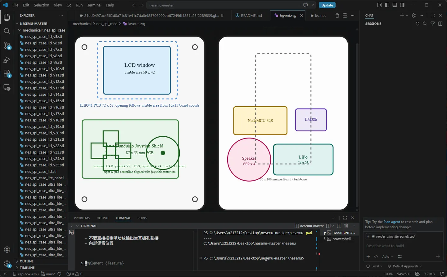The height and width of the screenshot is (277, 447).
Task: Click the errors and warnings status counter
Action: click(74, 274)
